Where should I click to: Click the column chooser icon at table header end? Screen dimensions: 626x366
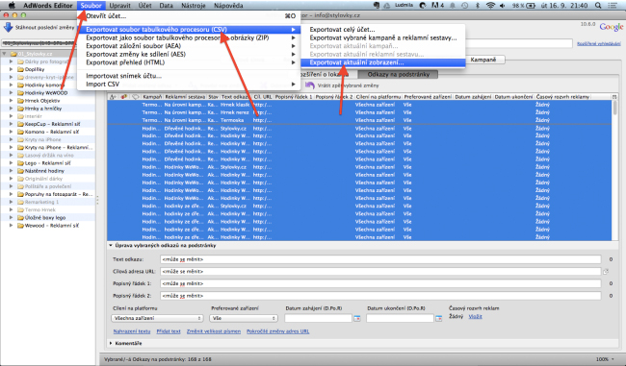pyautogui.click(x=614, y=97)
